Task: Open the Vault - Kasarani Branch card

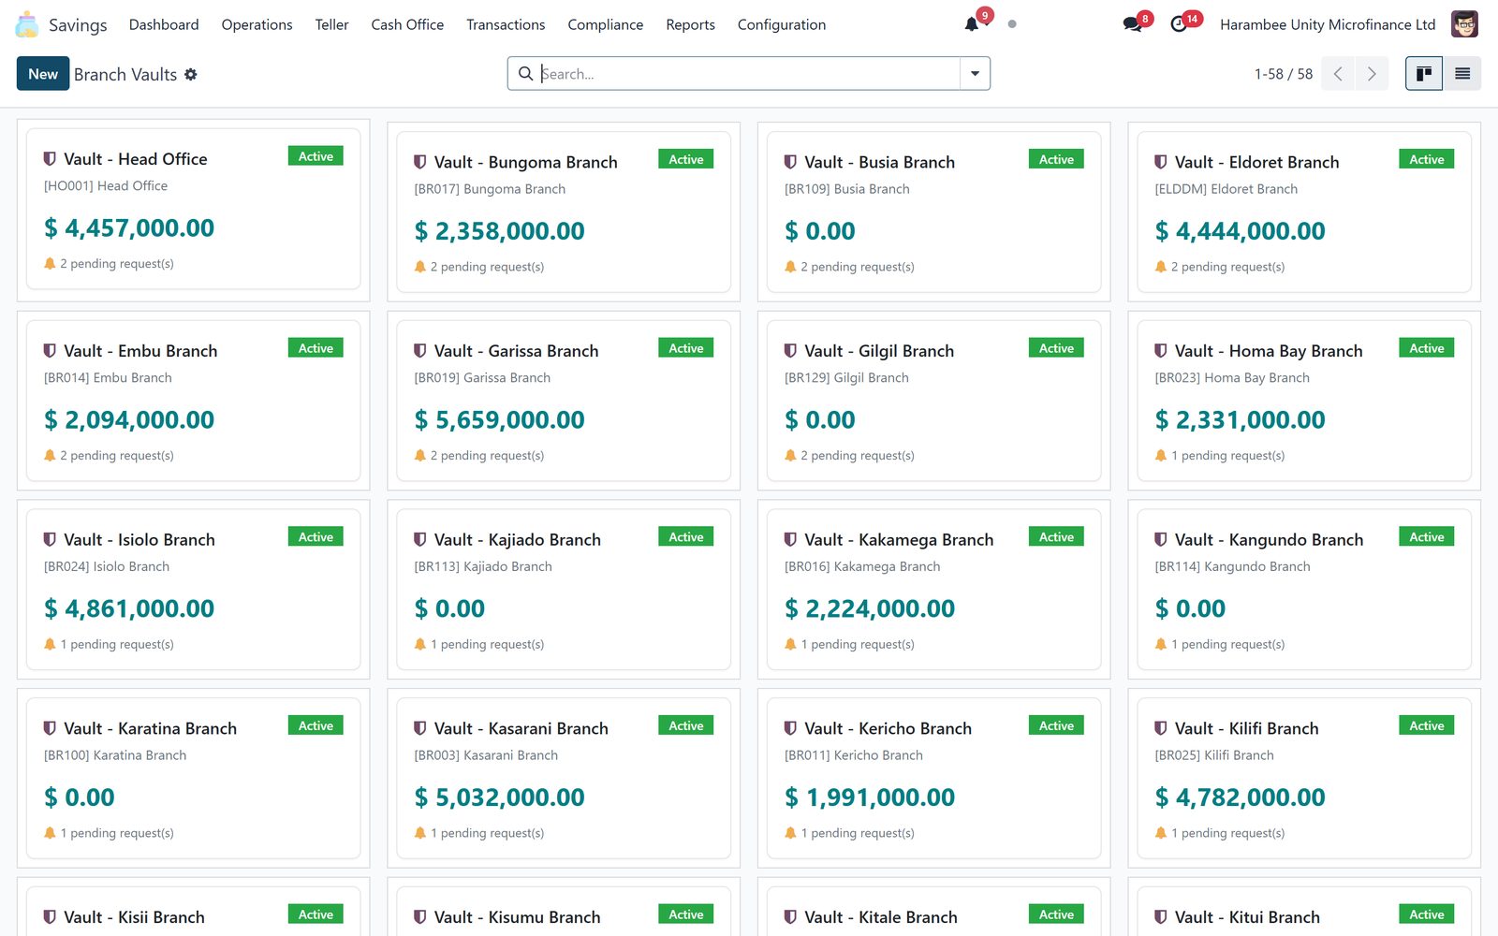Action: coord(564,778)
